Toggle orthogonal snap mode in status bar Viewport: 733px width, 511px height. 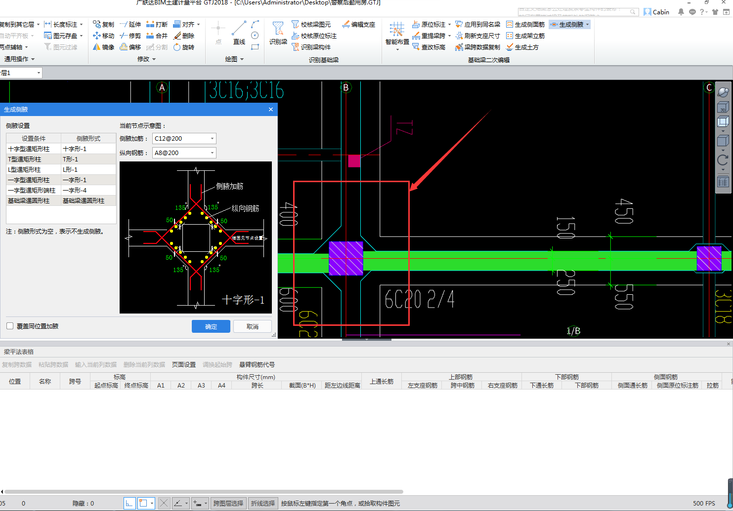pos(129,503)
